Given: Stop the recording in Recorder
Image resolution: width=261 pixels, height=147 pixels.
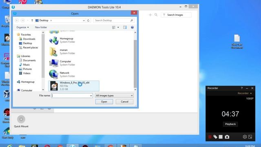Looking at the screenshot, I should click(x=221, y=137).
